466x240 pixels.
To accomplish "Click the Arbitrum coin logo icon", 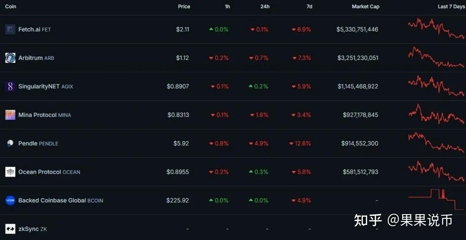I will [x=10, y=58].
